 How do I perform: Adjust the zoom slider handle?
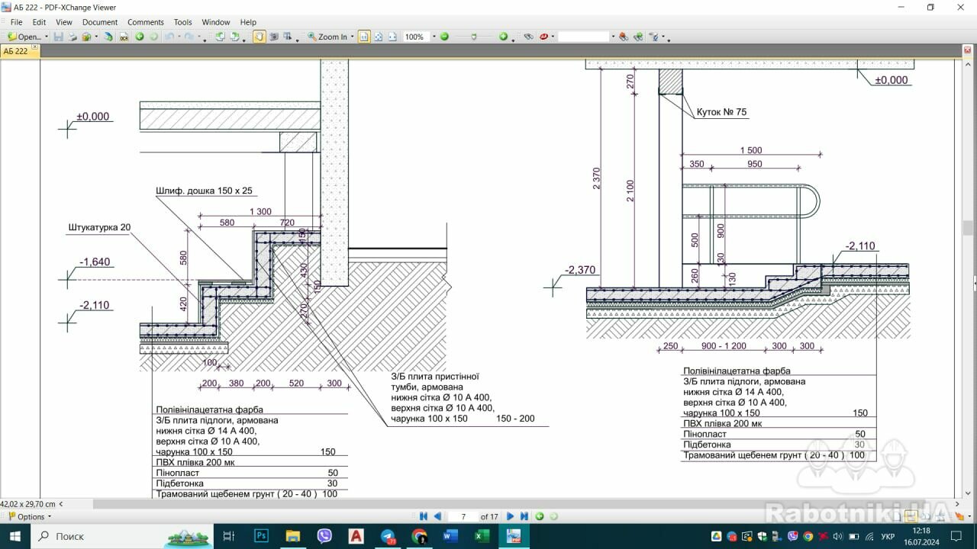[474, 37]
